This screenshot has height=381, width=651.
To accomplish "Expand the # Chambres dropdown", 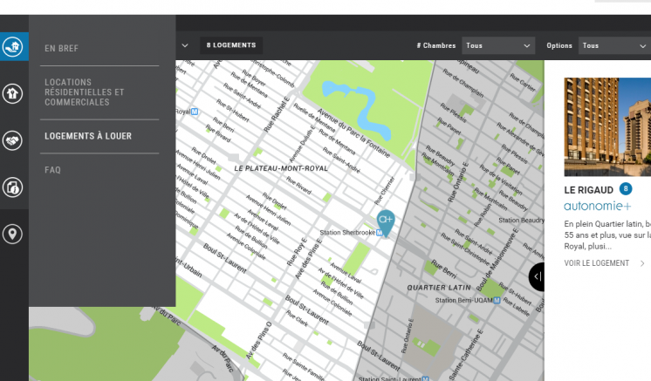I will [498, 45].
